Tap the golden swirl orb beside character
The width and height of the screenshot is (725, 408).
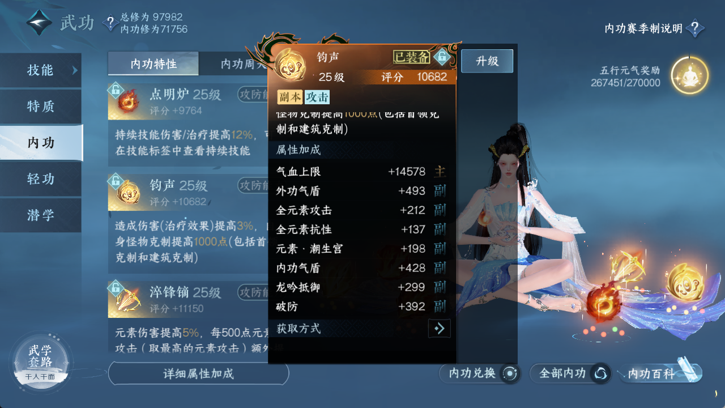685,283
